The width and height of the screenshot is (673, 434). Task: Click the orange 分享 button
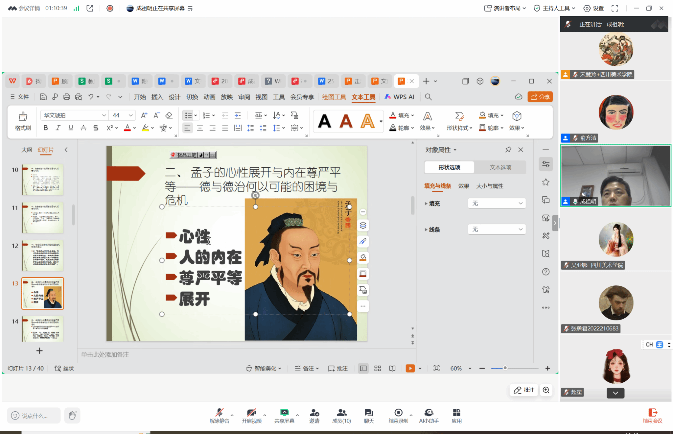click(x=540, y=97)
